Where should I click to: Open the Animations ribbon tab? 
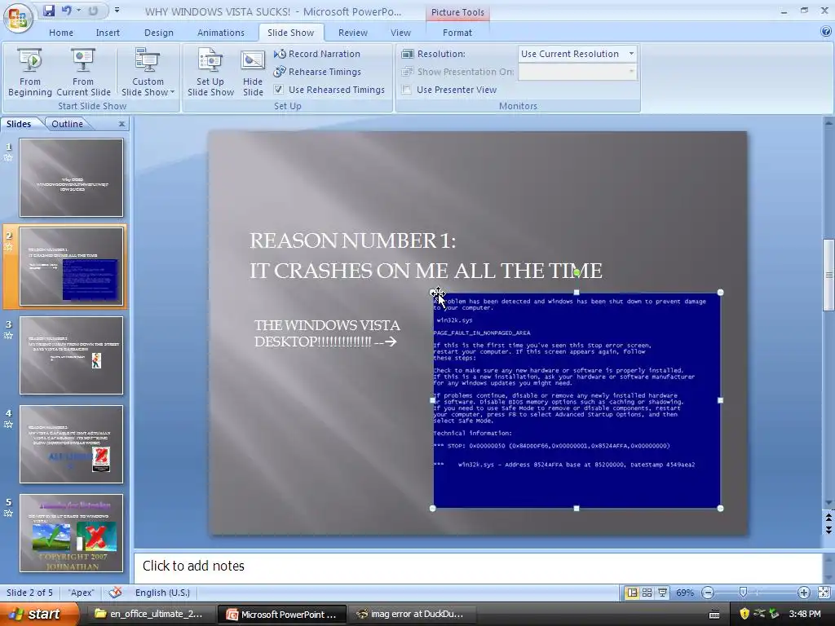pyautogui.click(x=220, y=33)
